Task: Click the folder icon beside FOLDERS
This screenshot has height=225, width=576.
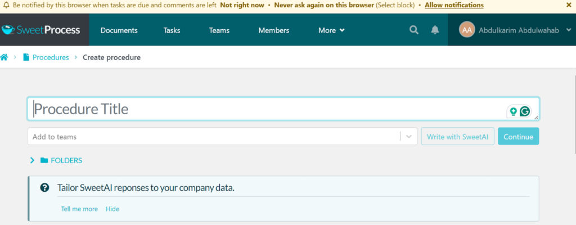Action: click(44, 160)
